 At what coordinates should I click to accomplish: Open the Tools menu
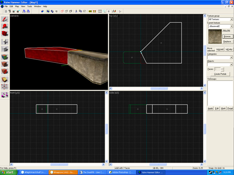[x=30, y=6]
